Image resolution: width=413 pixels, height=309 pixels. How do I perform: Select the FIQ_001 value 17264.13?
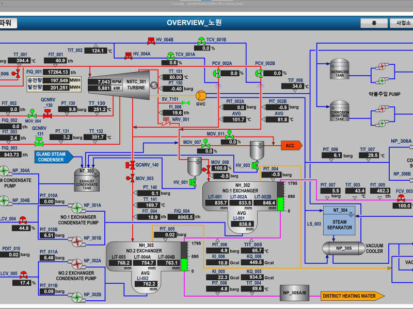(56, 72)
